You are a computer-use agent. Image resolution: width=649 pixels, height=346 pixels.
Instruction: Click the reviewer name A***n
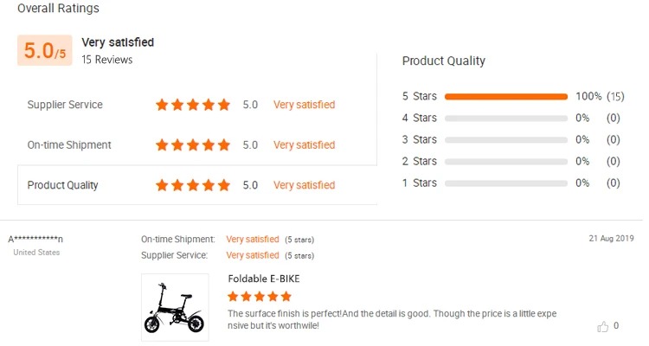pyautogui.click(x=35, y=239)
